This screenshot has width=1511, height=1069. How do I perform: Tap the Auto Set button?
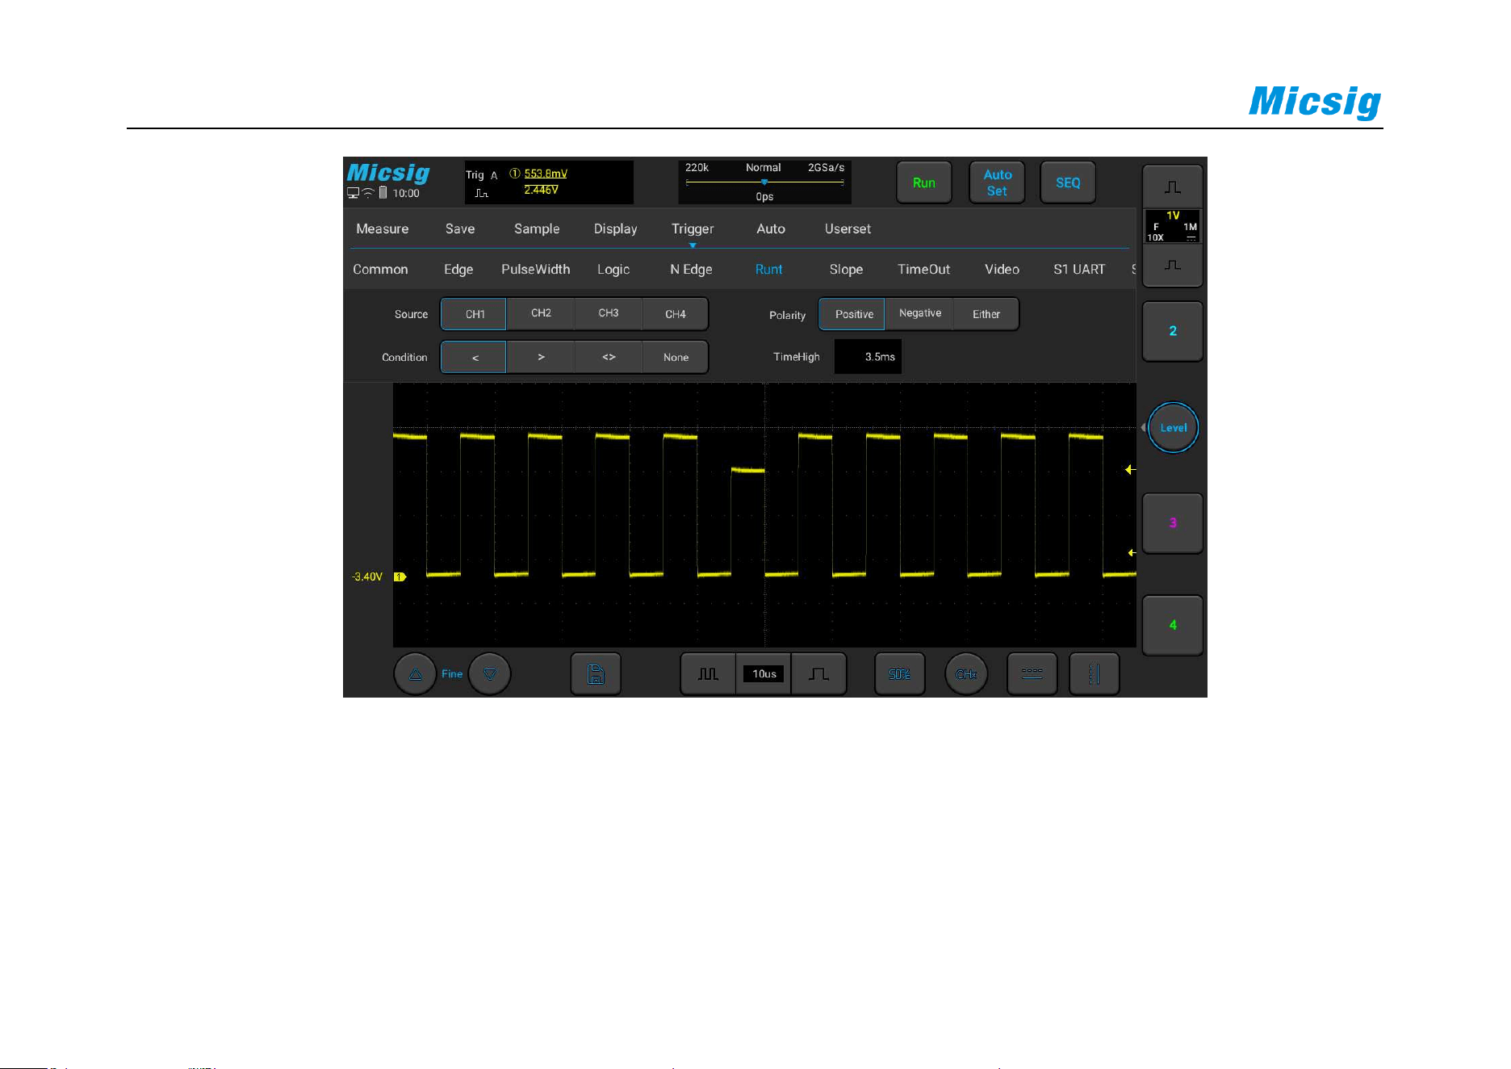997,182
